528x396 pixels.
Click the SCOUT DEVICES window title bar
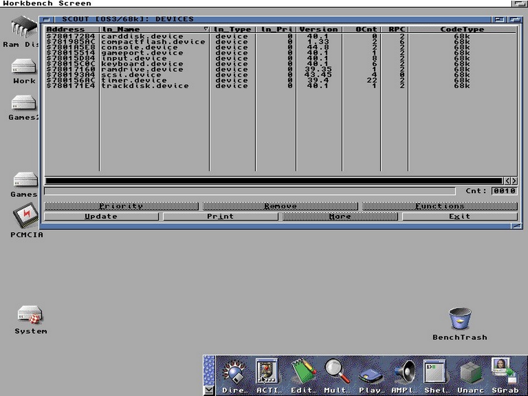273,19
